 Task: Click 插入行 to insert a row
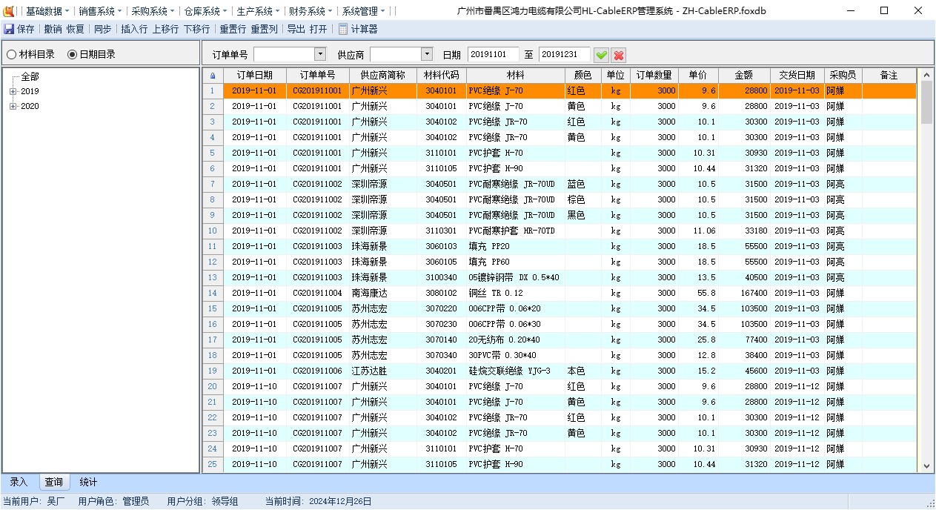point(134,29)
